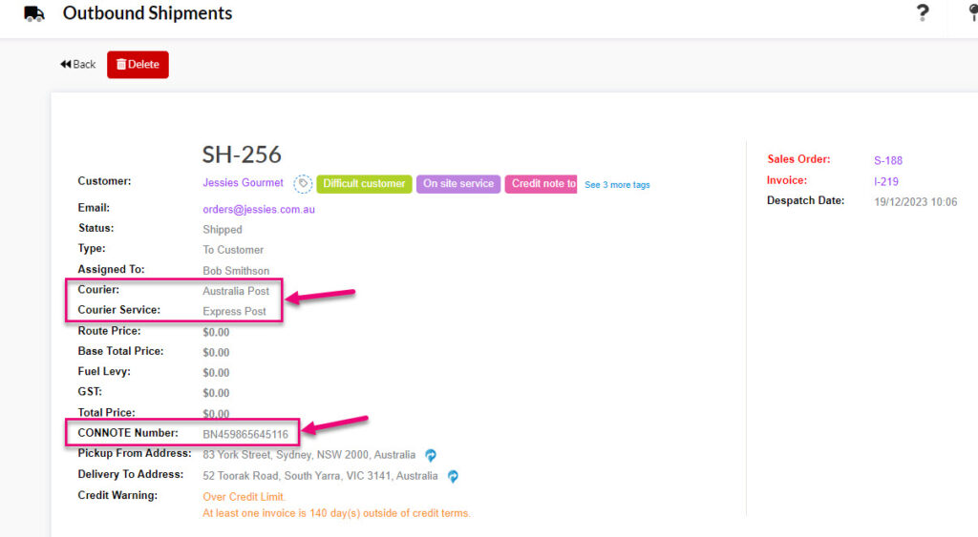This screenshot has height=537, width=978.
Task: Click the pin icon at top right
Action: (973, 11)
